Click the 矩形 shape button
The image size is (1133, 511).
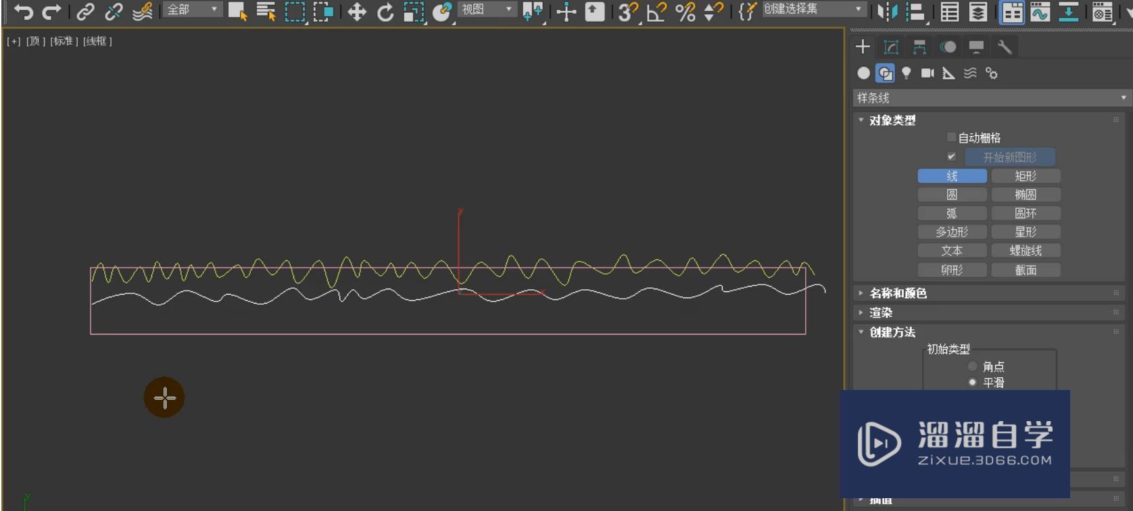pyautogui.click(x=1026, y=176)
